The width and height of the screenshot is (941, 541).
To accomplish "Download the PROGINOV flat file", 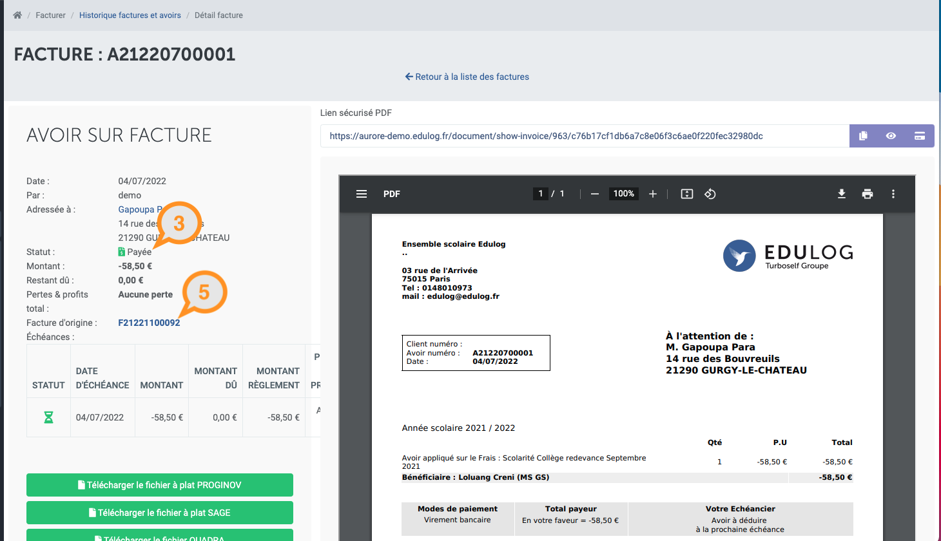I will (x=160, y=485).
